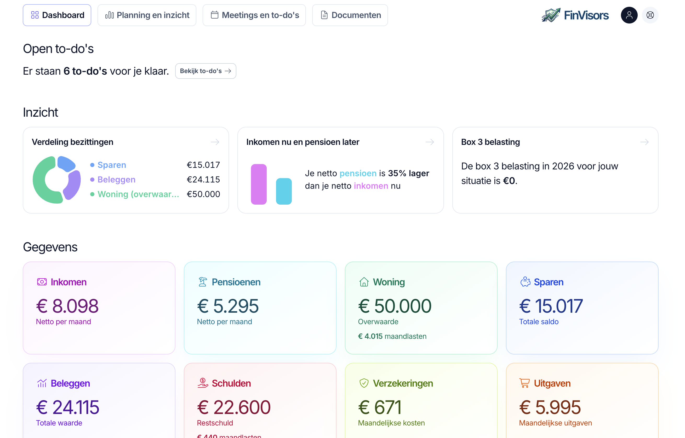Click the Verzekeringen shield icon

[364, 383]
